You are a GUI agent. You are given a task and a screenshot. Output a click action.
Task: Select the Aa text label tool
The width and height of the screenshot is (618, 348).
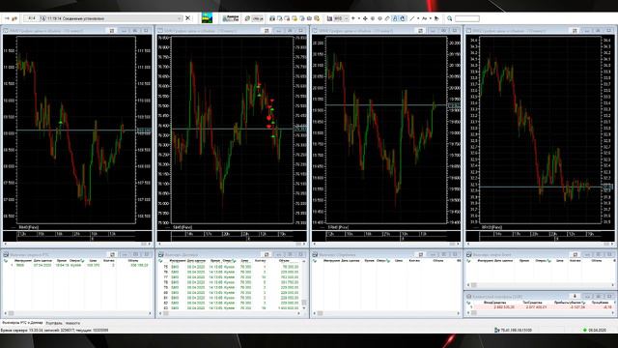425,18
